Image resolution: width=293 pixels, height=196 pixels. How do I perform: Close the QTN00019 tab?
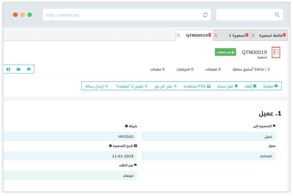[x=178, y=36]
